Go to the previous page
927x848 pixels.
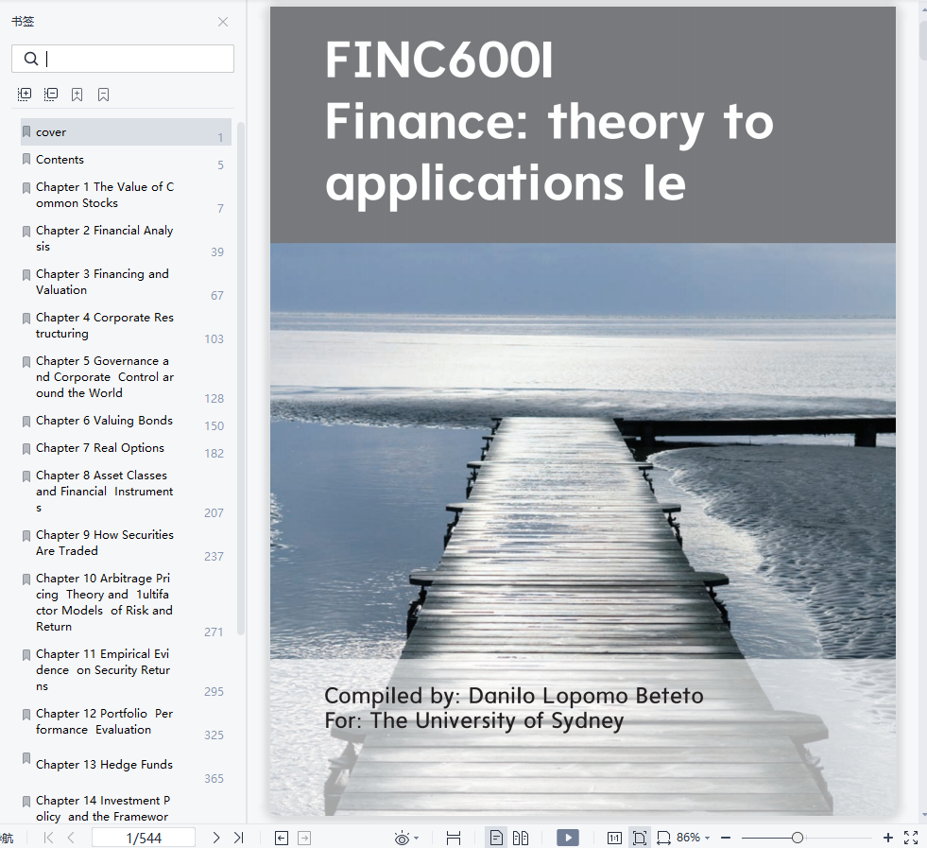[x=71, y=838]
